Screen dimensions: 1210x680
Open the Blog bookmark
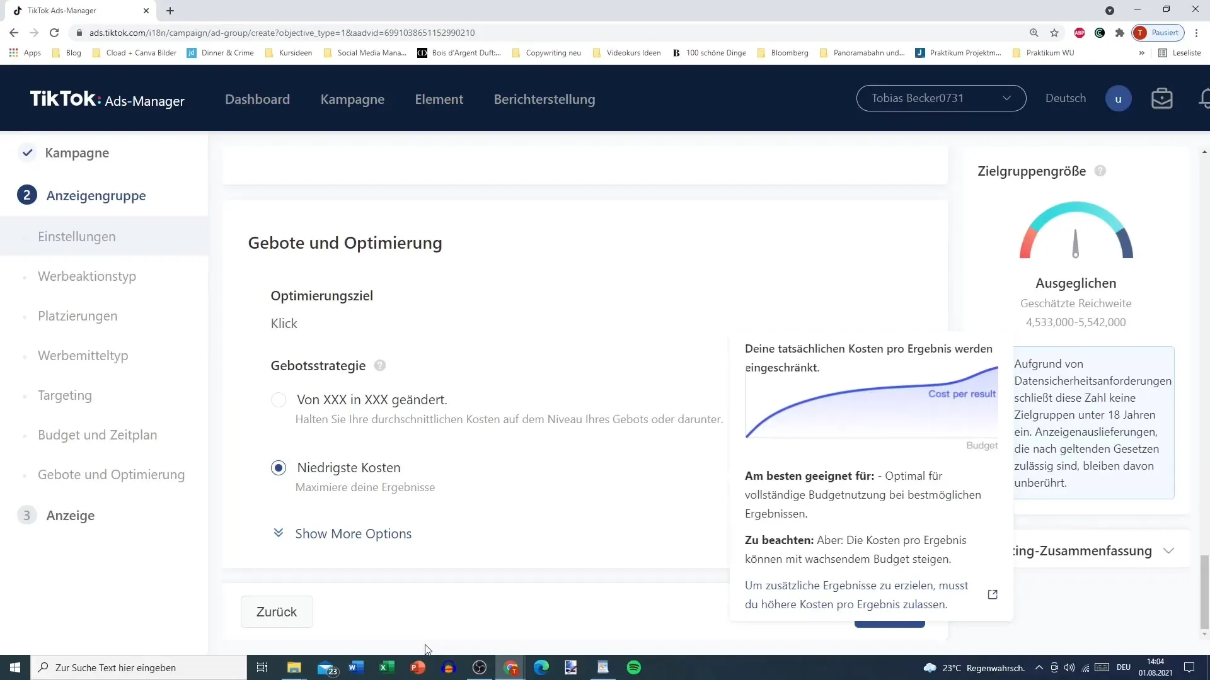(67, 53)
